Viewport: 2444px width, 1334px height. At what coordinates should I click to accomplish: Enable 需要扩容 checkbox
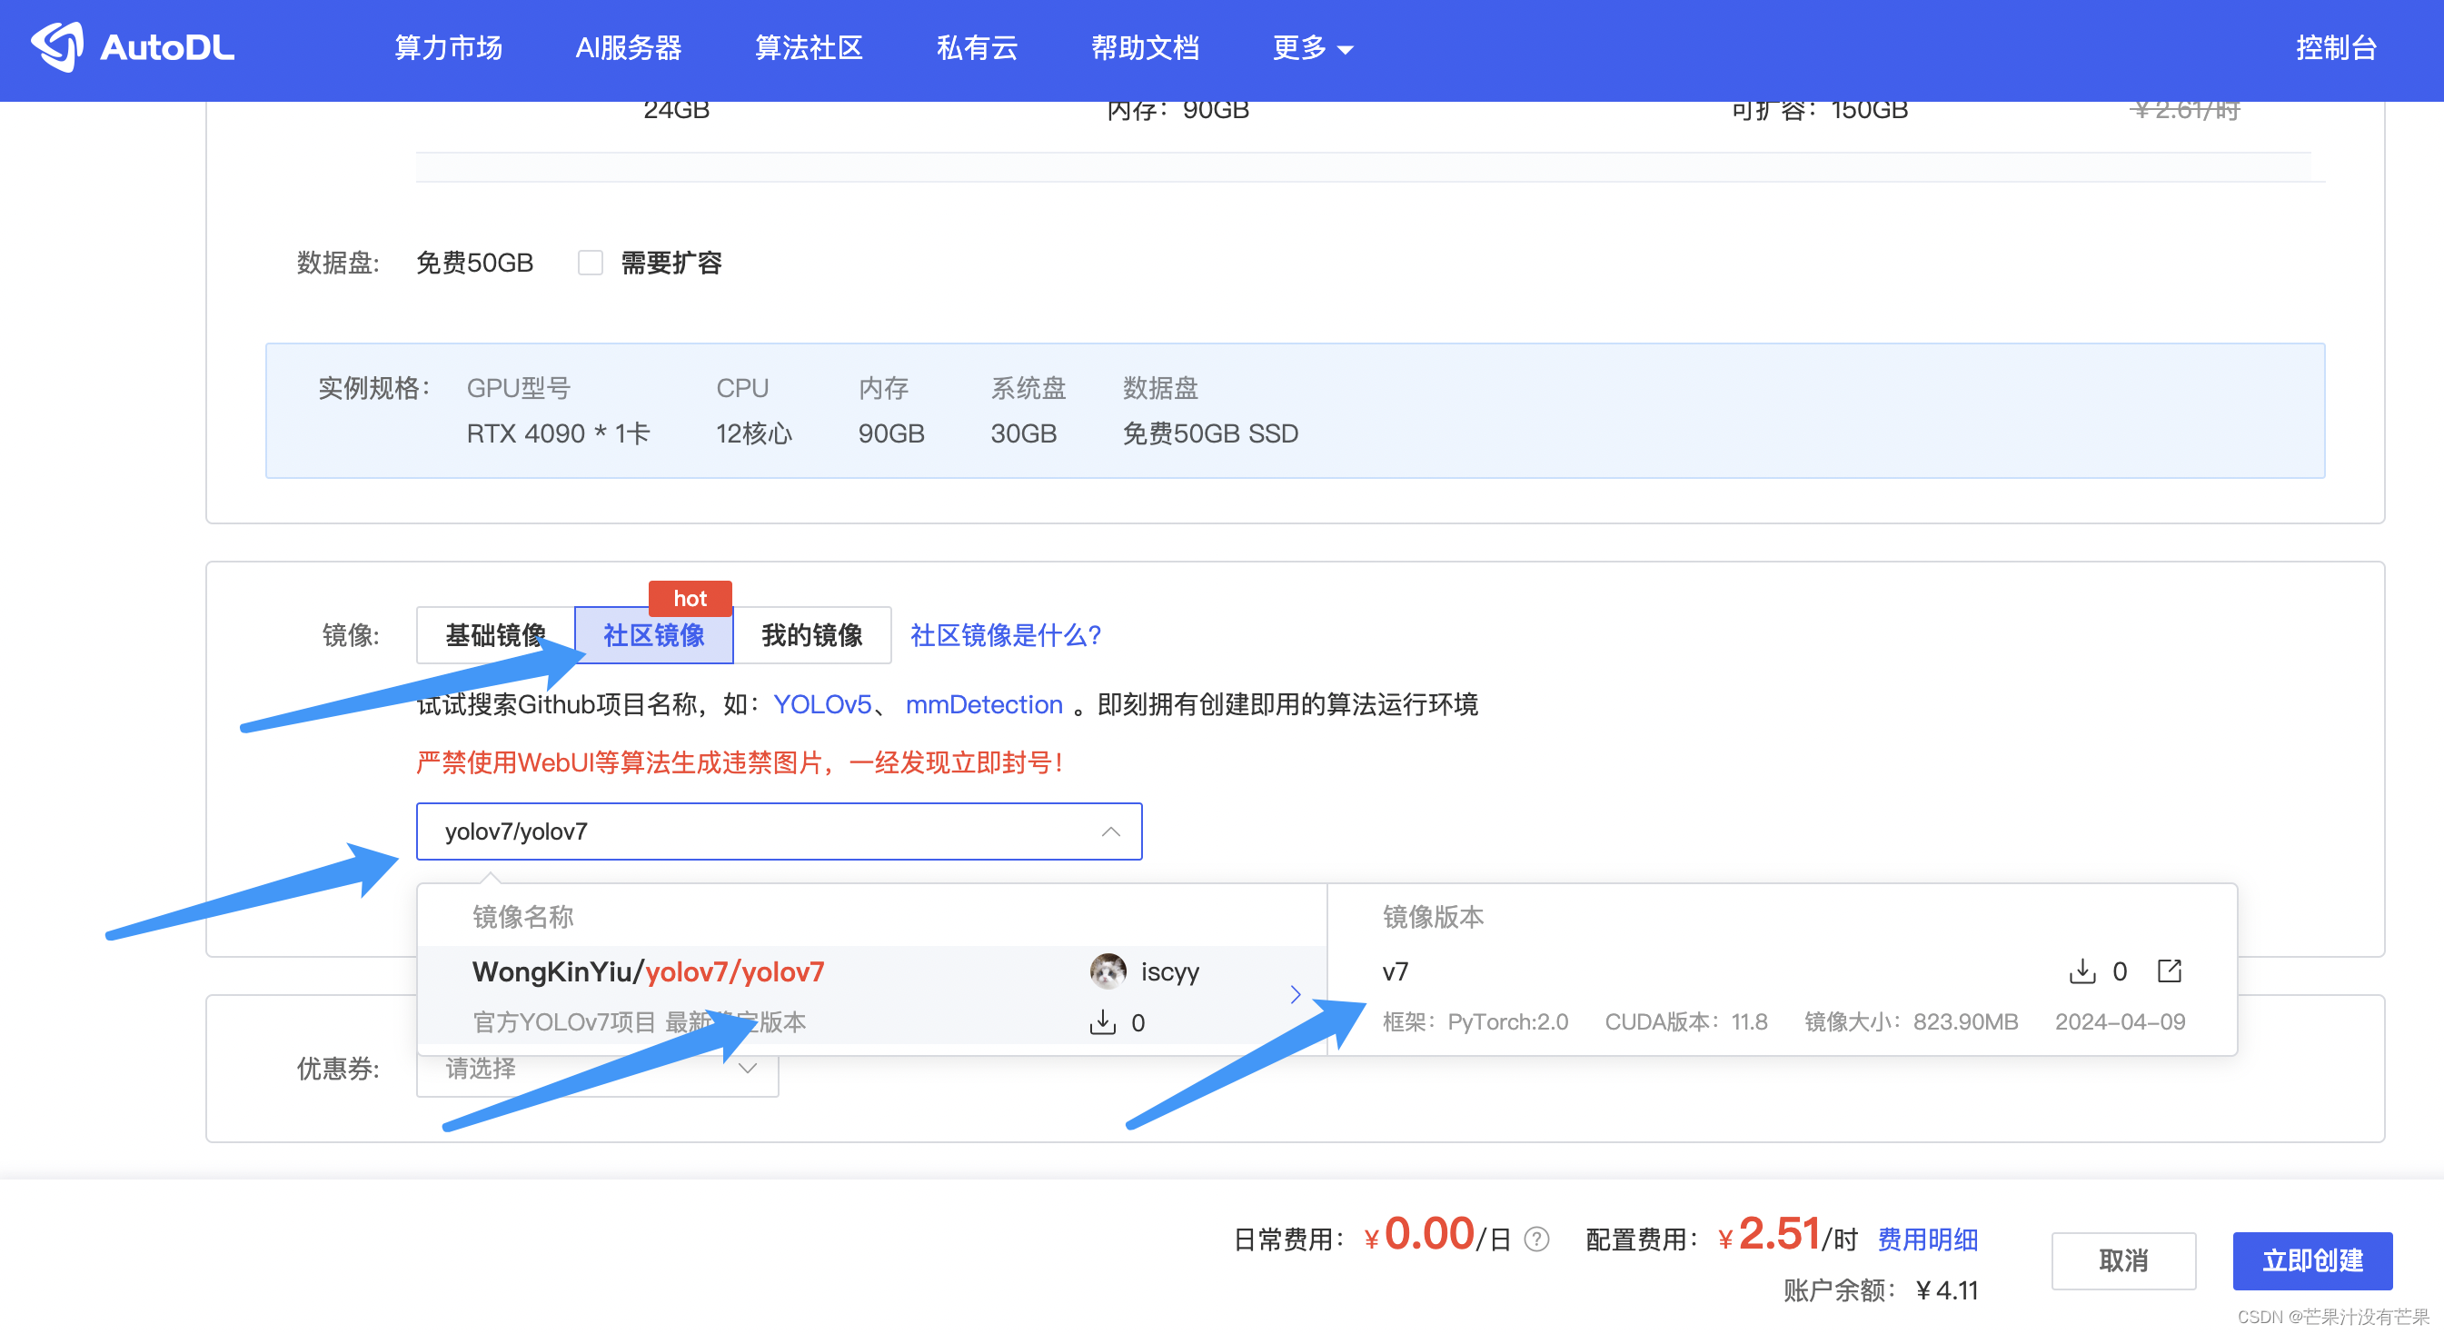[591, 263]
